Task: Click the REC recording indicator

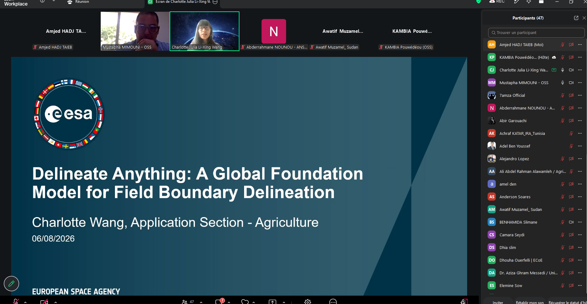Action: (x=497, y=2)
